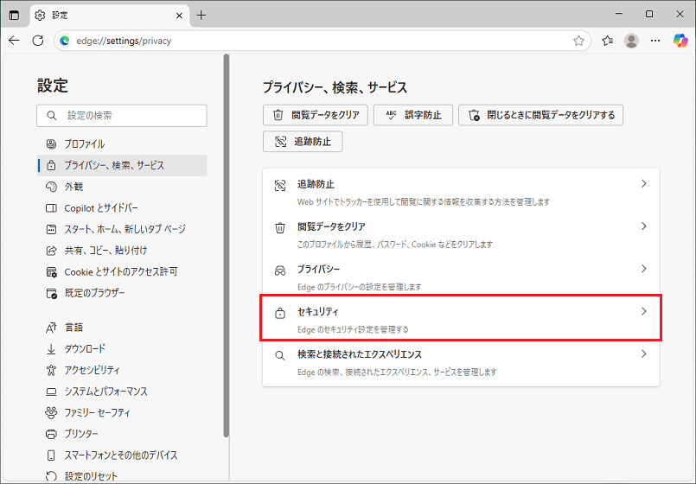Add this page to favorites star
Viewport: 696px width, 484px height.
tap(578, 41)
